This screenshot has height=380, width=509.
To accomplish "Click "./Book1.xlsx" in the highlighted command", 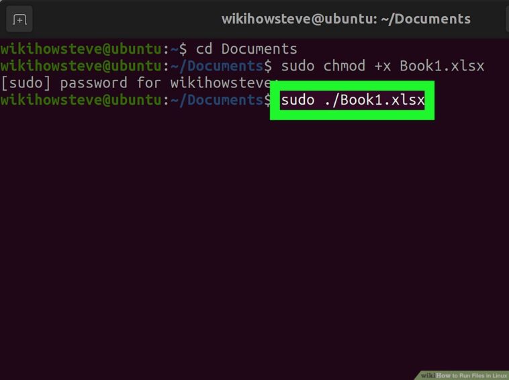I will point(374,100).
